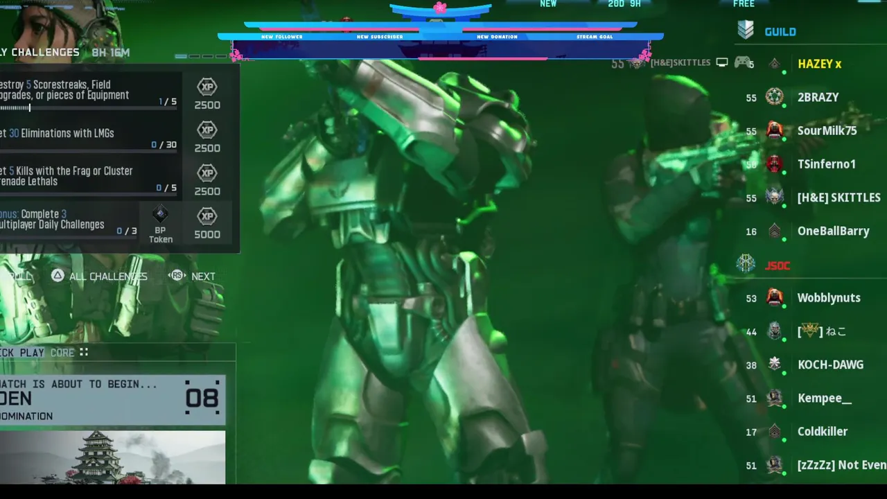Click the monitor icon beside top SKITTLES tag

(x=722, y=62)
